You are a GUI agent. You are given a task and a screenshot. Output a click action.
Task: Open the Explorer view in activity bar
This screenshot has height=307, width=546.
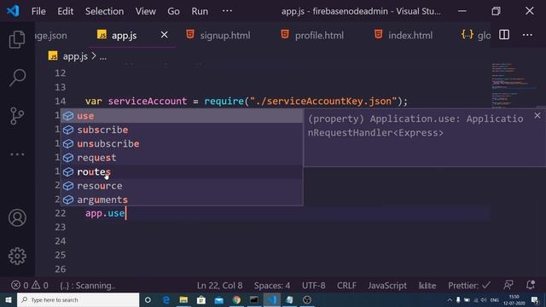pos(17,39)
